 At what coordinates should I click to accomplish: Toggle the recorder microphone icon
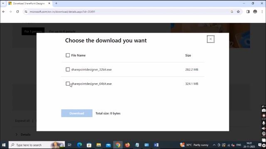[x=264, y=123]
